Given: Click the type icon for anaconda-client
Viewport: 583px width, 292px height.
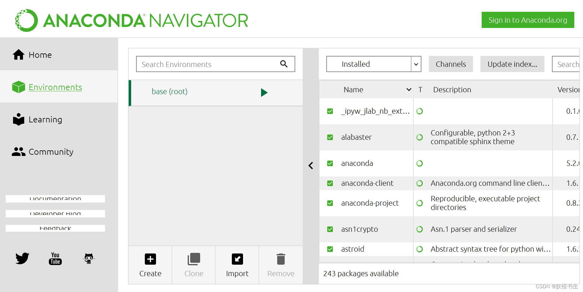Looking at the screenshot, I should [420, 183].
